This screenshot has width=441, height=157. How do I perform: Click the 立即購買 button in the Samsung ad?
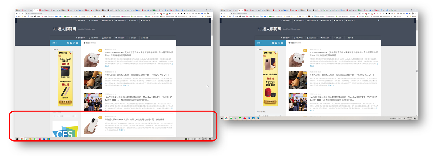tap(270, 102)
